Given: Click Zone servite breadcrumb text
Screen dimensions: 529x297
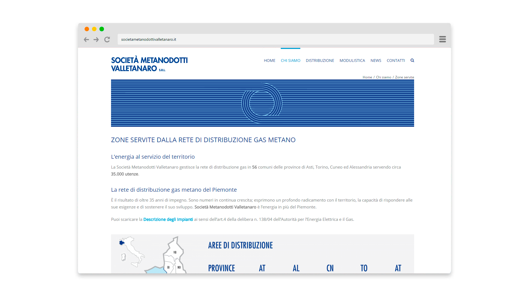Looking at the screenshot, I should 404,77.
